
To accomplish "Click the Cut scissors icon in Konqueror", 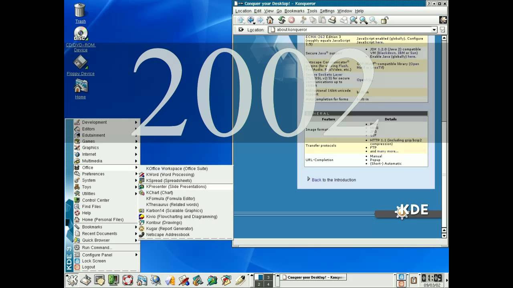I will click(x=303, y=20).
